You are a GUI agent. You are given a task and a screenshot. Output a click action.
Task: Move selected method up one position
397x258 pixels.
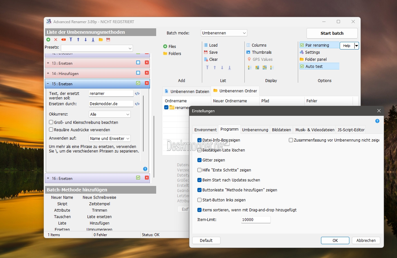pyautogui.click(x=78, y=40)
